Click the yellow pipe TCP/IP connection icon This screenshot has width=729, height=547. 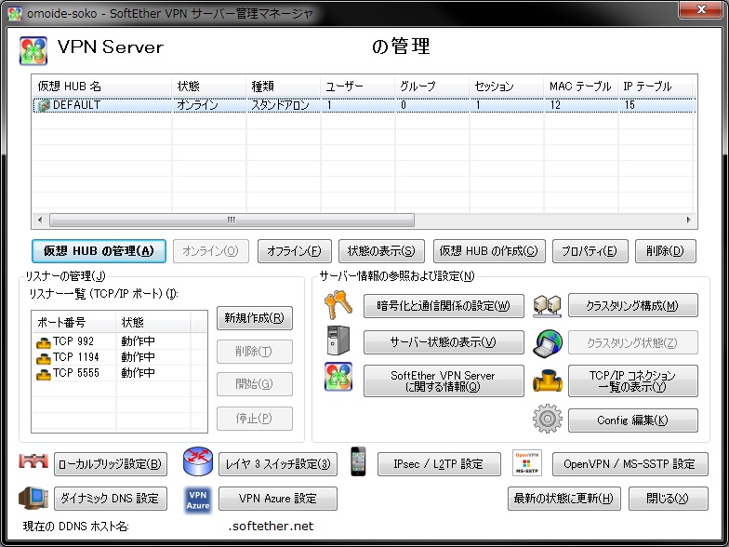547,381
